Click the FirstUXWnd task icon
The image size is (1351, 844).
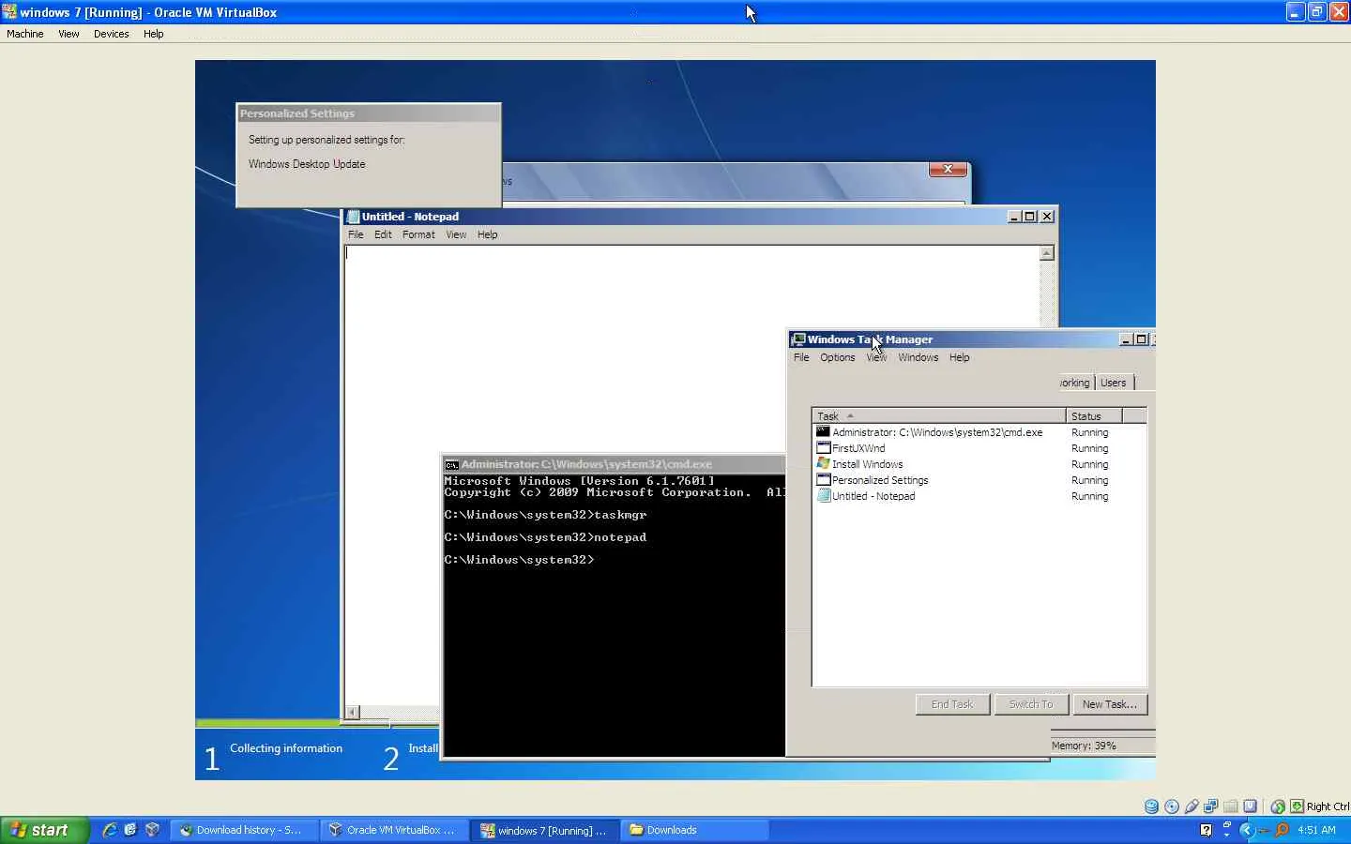823,448
